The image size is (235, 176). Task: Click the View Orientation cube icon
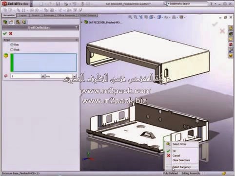pos(151,17)
